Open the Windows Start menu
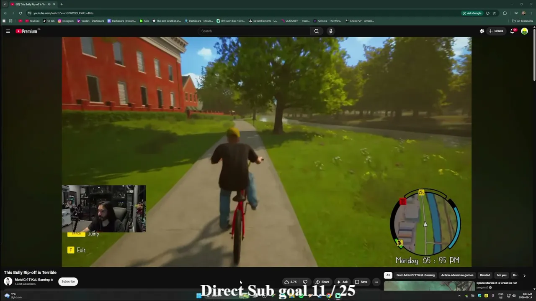Image resolution: width=536 pixels, height=301 pixels. click(199, 296)
